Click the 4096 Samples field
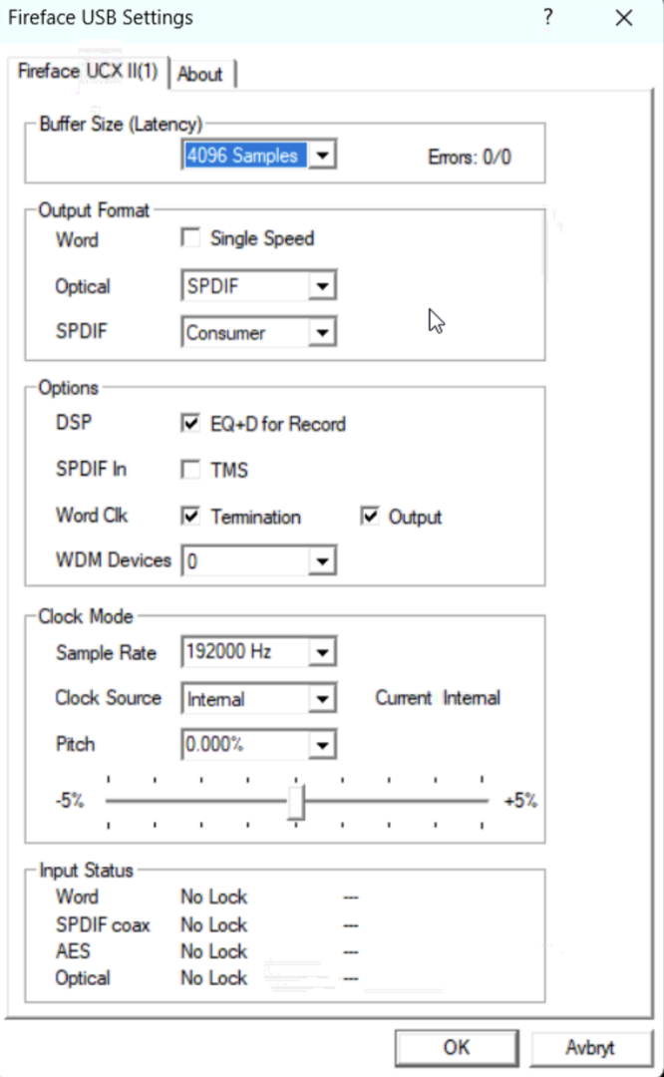The image size is (664, 1077). pyautogui.click(x=243, y=156)
